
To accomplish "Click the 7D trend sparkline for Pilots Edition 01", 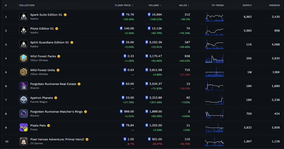I will (x=214, y=31).
